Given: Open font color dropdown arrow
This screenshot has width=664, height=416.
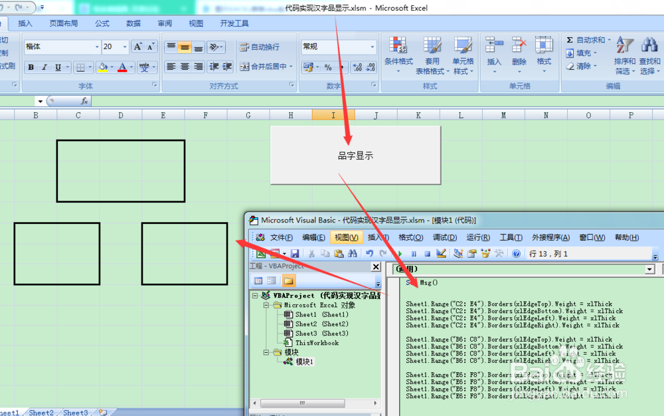Looking at the screenshot, I should click(x=131, y=67).
